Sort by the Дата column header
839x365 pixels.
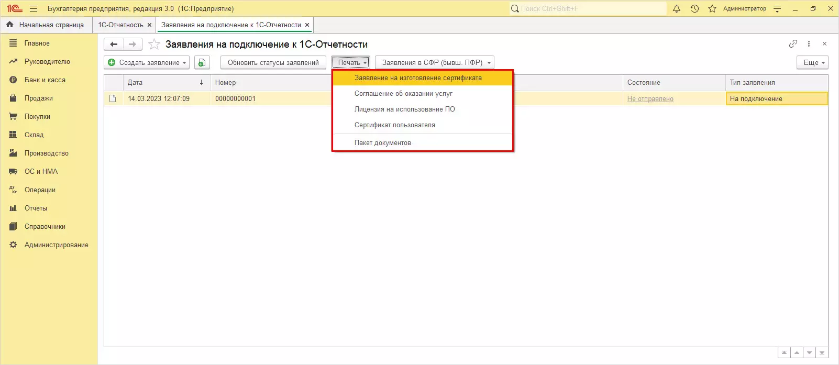pos(167,82)
